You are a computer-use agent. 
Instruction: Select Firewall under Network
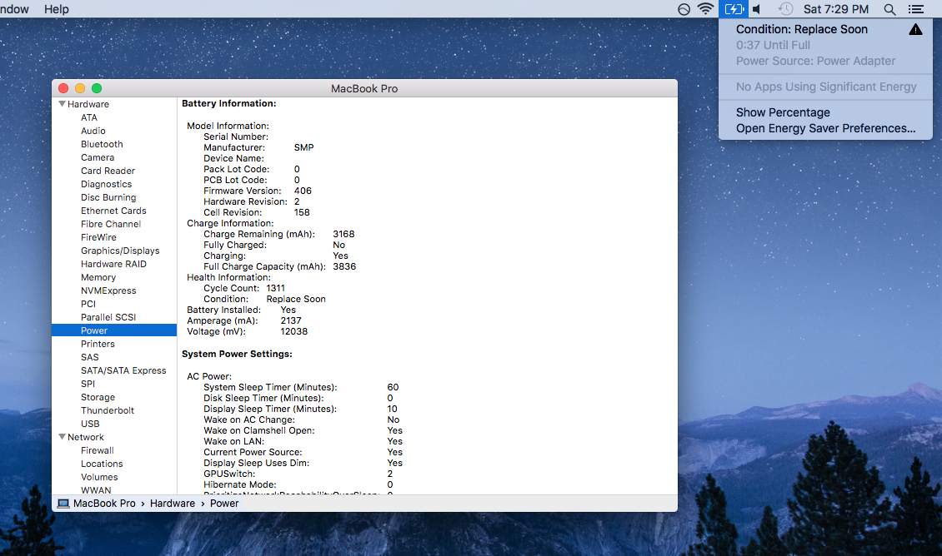98,450
